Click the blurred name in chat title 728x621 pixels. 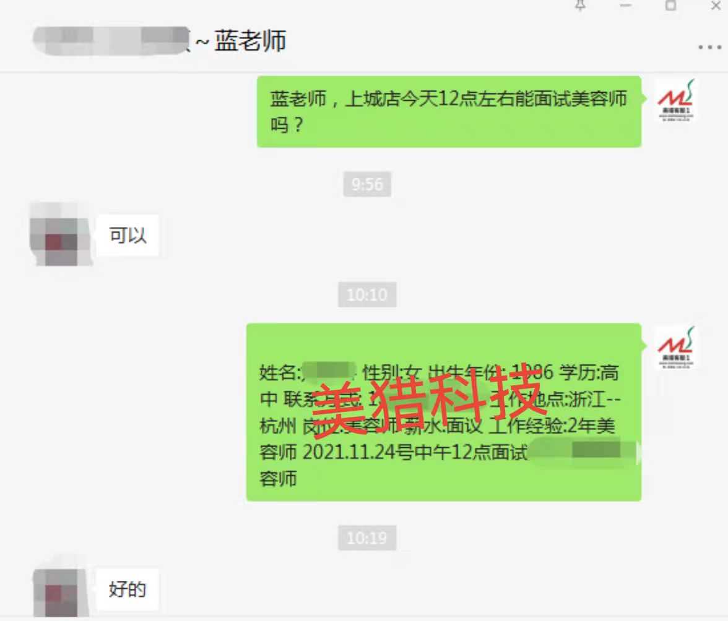pos(111,41)
